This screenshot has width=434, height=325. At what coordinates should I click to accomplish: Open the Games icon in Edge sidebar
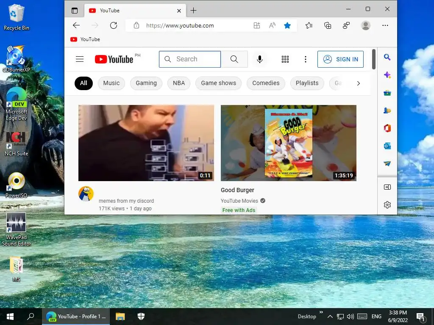pos(387,110)
